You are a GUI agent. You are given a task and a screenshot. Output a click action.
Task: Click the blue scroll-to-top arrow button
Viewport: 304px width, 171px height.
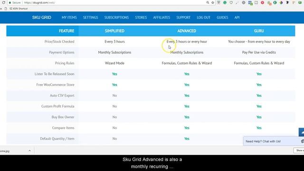click(x=302, y=132)
